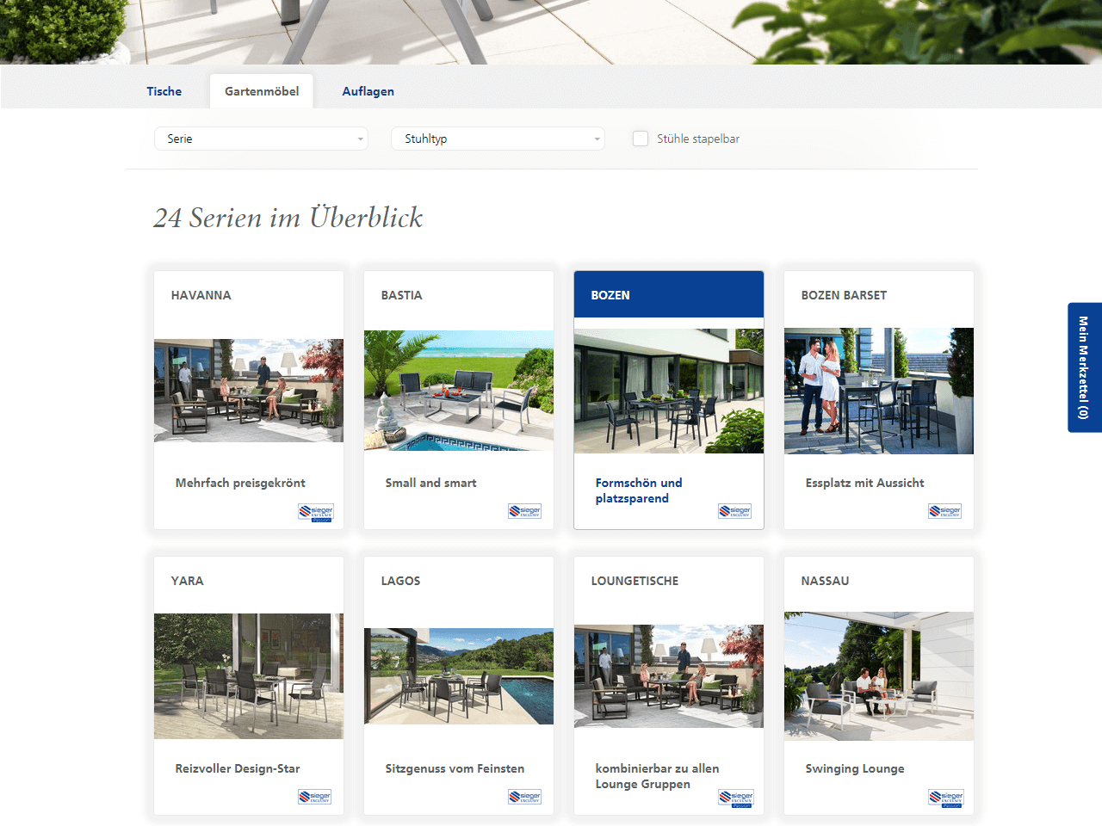Click the Sieger logo on the Bozen Barset card

pyautogui.click(x=945, y=511)
